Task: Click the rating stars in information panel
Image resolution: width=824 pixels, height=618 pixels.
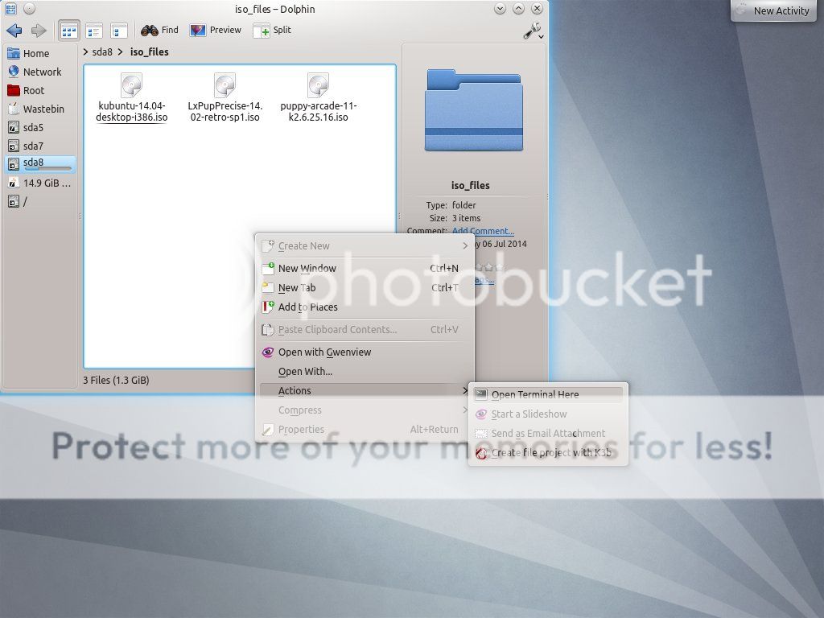Action: tap(489, 267)
